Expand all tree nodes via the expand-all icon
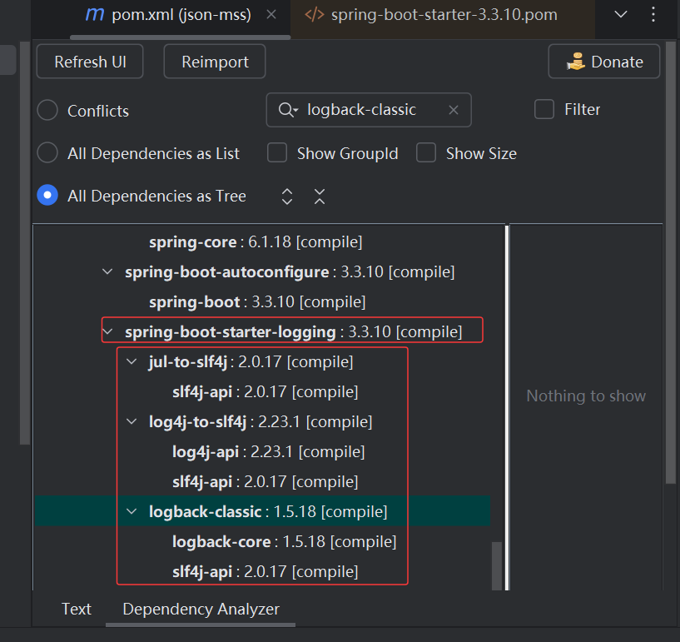 286,197
